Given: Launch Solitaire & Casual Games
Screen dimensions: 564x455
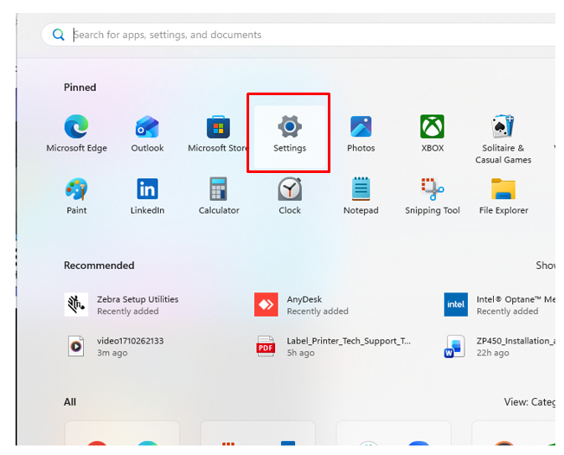Looking at the screenshot, I should [503, 139].
